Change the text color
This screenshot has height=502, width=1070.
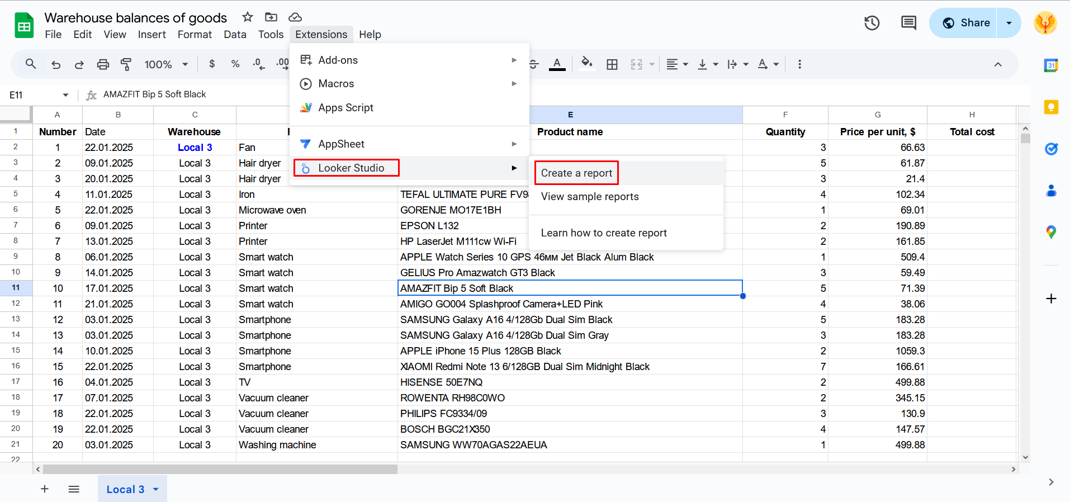(x=557, y=64)
